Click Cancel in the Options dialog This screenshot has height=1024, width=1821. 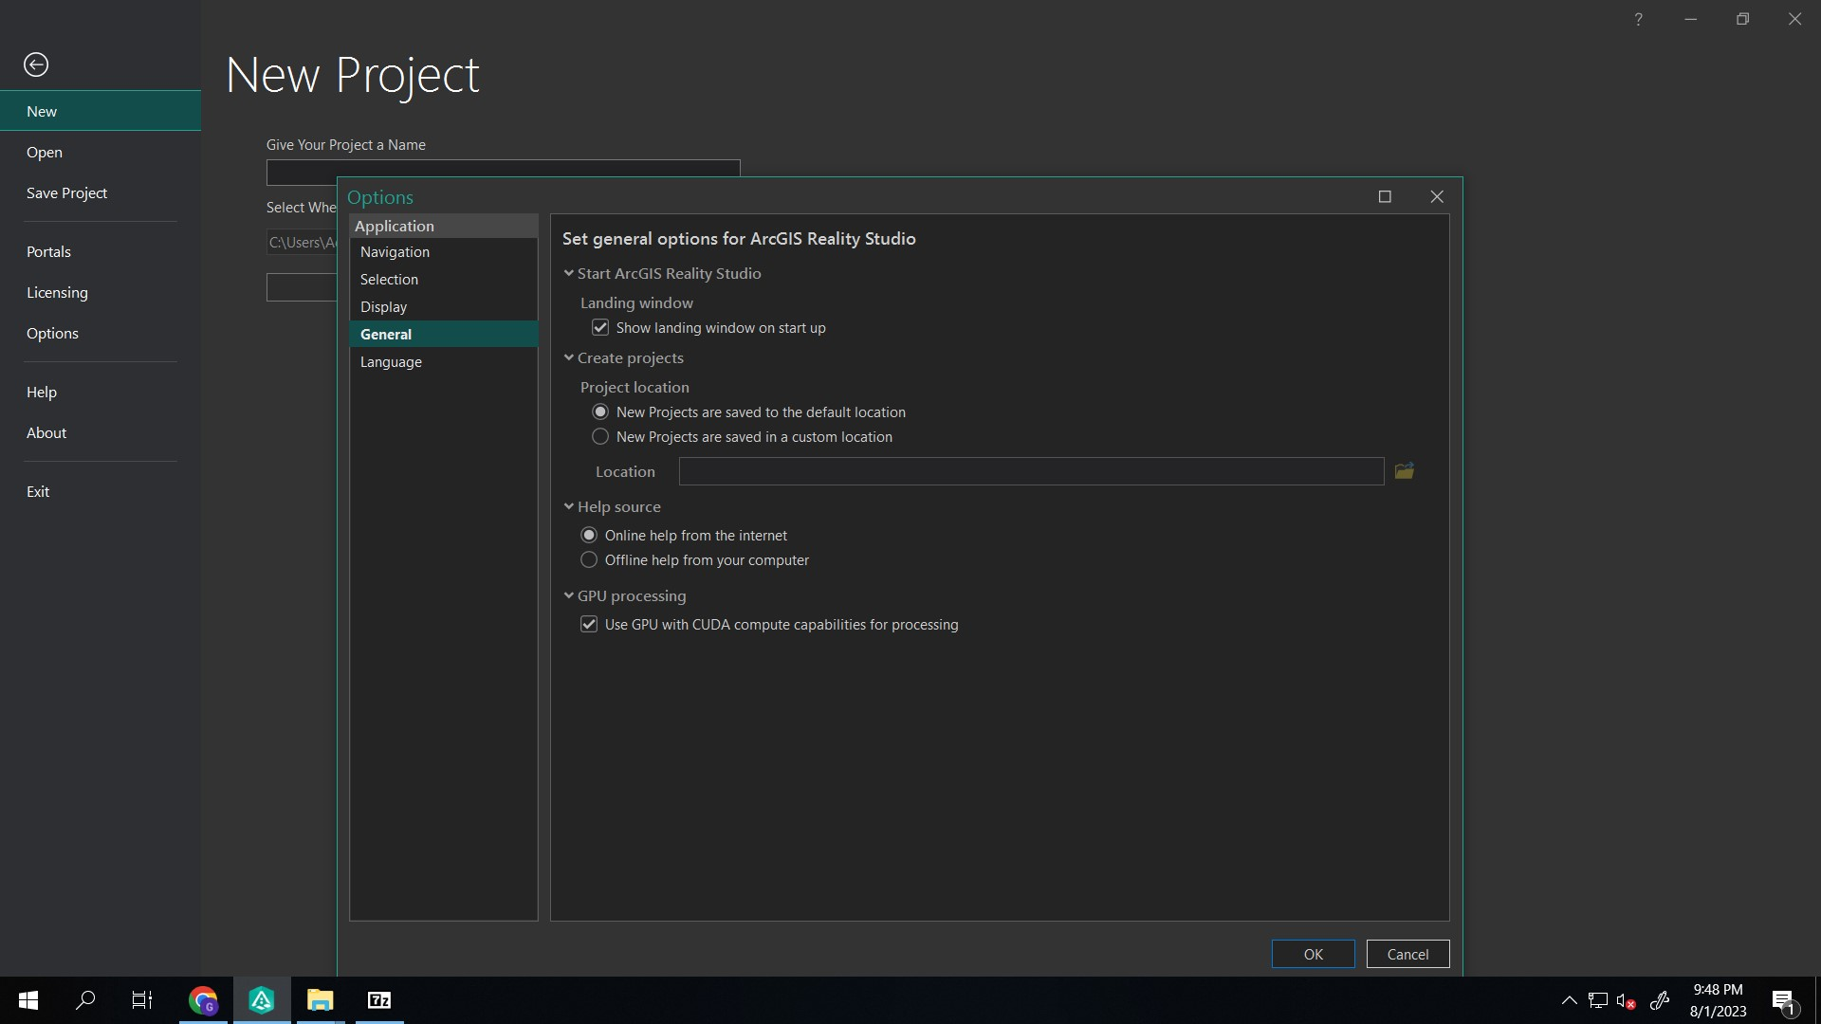click(x=1408, y=954)
